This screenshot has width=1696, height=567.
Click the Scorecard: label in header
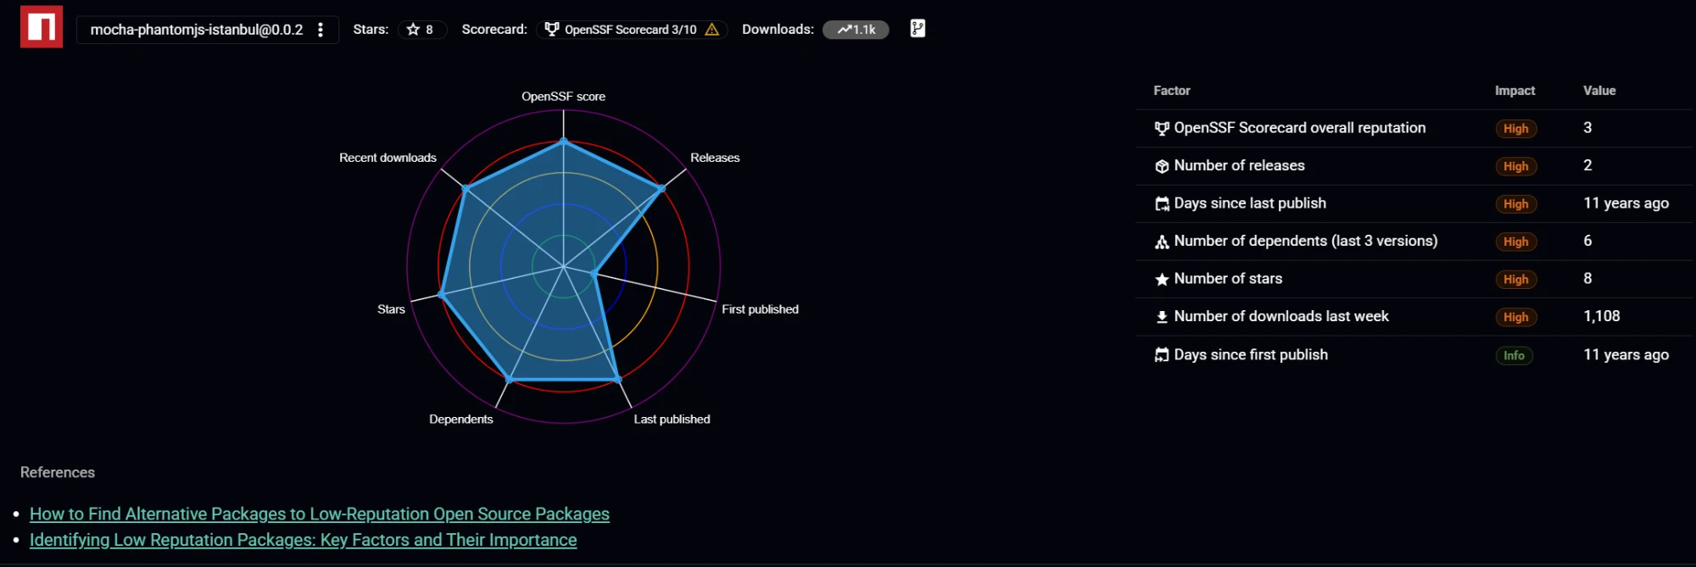tap(494, 30)
